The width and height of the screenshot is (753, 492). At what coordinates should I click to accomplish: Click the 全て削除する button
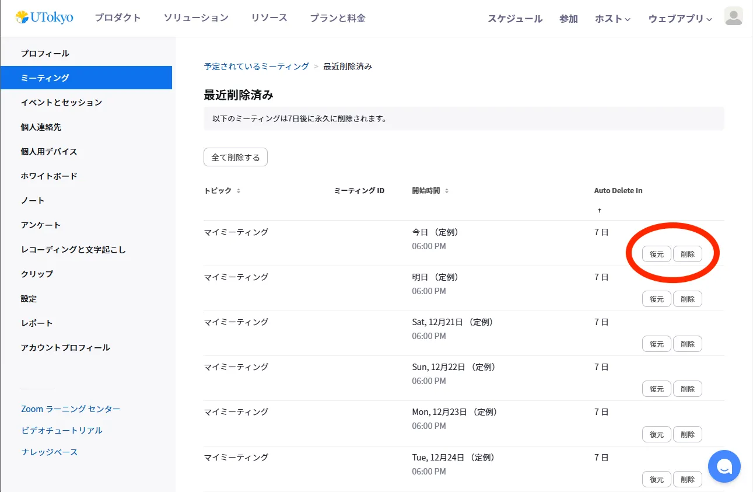236,157
